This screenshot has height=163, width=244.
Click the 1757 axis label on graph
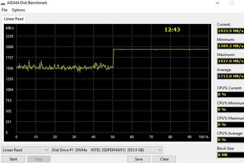click(9, 58)
